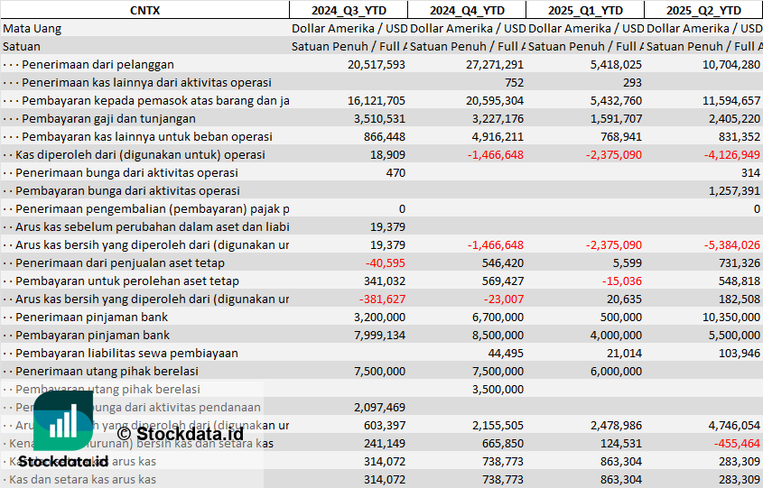Select the cell containing 314
The height and width of the screenshot is (488, 763).
pyautogui.click(x=751, y=173)
